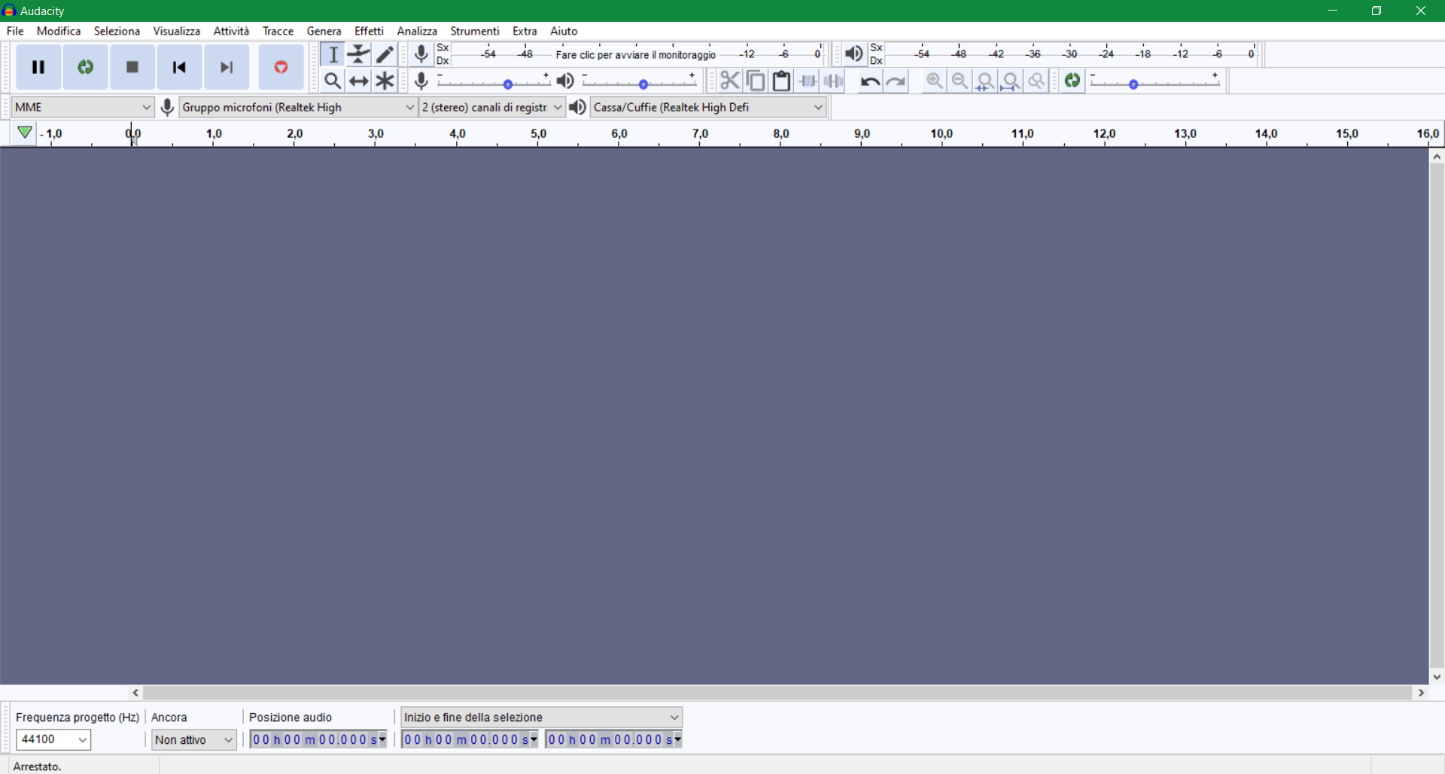Image resolution: width=1445 pixels, height=774 pixels.
Task: Start recording with the Record button
Action: click(281, 67)
